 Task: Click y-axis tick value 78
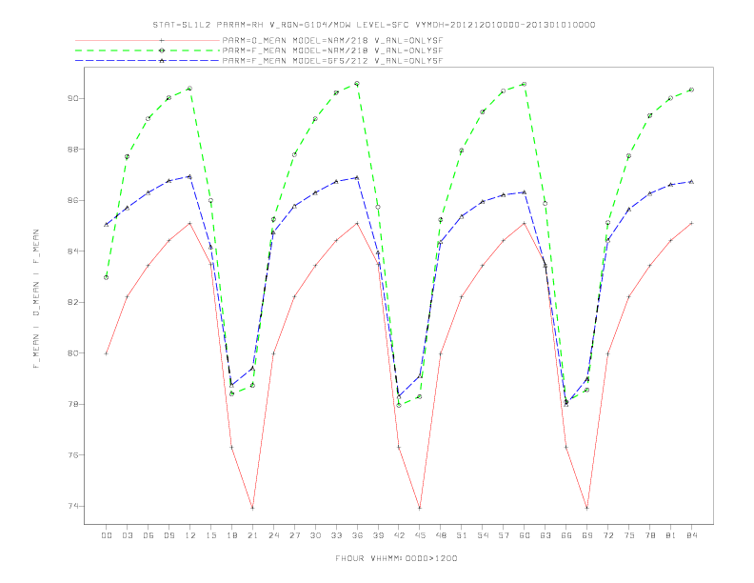click(x=73, y=405)
